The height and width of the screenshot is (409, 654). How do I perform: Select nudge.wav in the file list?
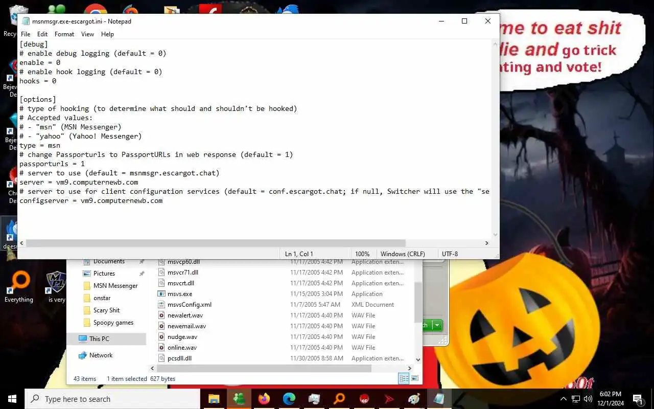click(x=182, y=337)
